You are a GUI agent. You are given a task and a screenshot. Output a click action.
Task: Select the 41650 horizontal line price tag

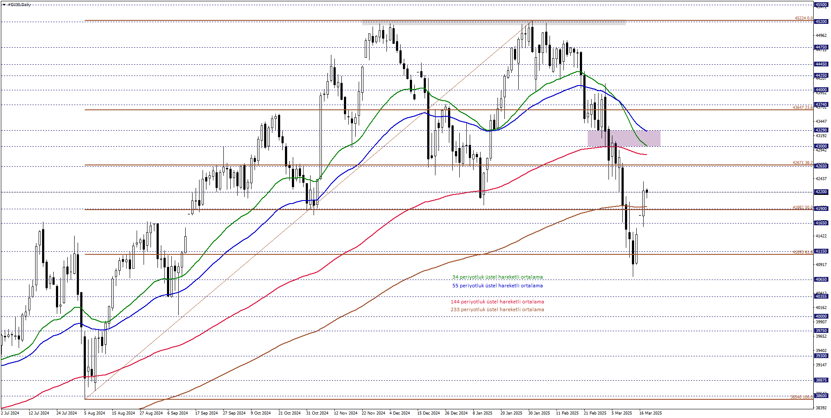click(821, 223)
